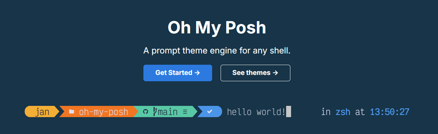Click the Oh My Posh heading
The image size is (438, 134).
pyautogui.click(x=217, y=27)
